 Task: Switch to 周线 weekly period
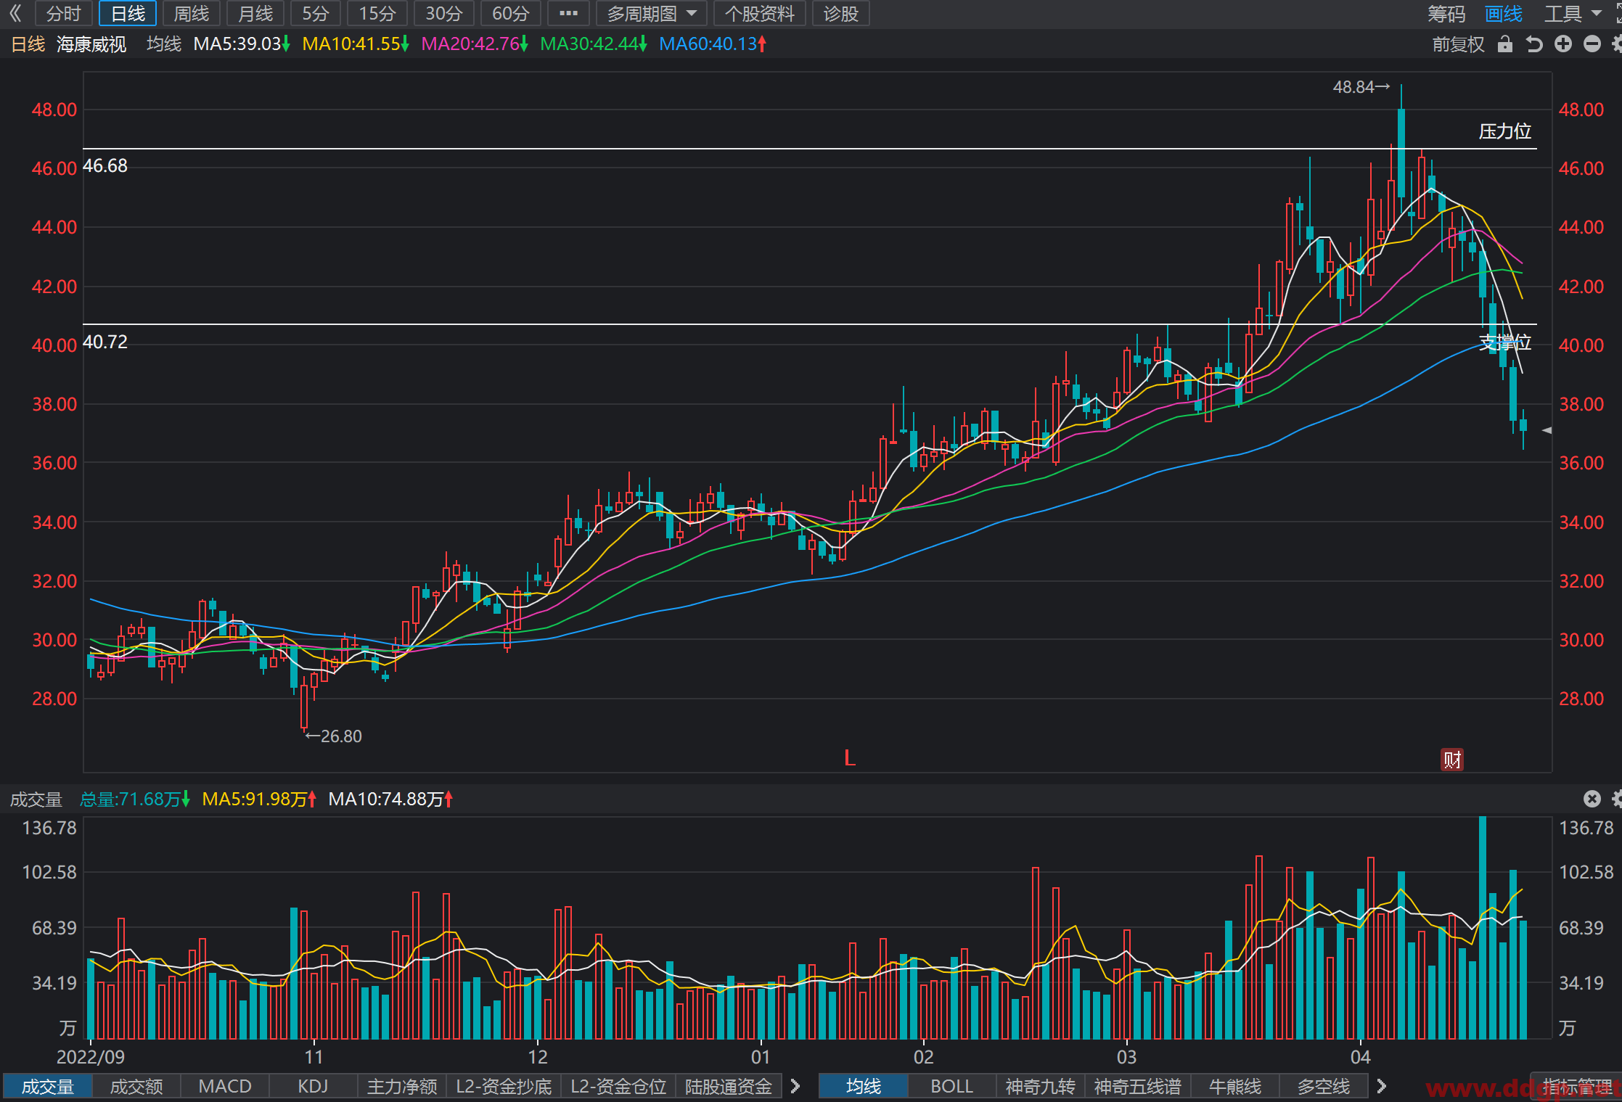click(192, 13)
